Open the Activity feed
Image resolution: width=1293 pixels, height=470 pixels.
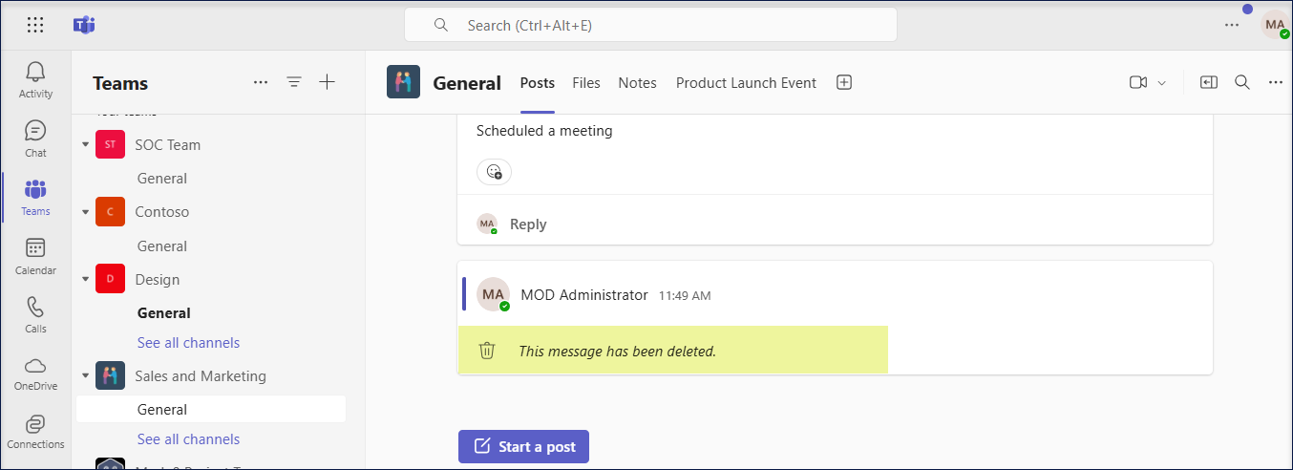click(35, 79)
